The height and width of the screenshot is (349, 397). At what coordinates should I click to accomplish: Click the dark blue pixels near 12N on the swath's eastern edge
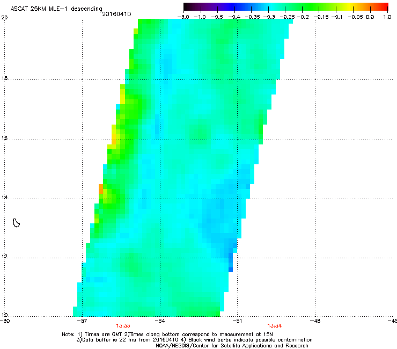click(231, 263)
